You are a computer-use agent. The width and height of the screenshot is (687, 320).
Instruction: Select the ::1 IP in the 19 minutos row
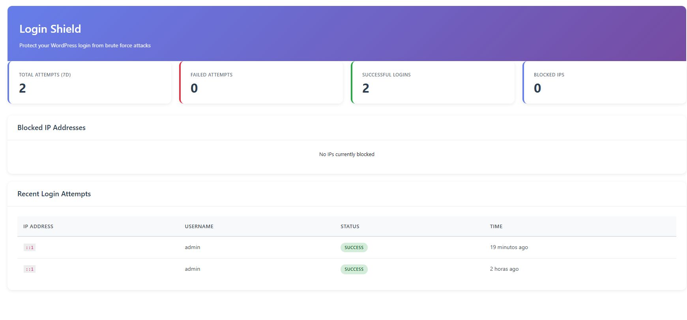tap(30, 247)
